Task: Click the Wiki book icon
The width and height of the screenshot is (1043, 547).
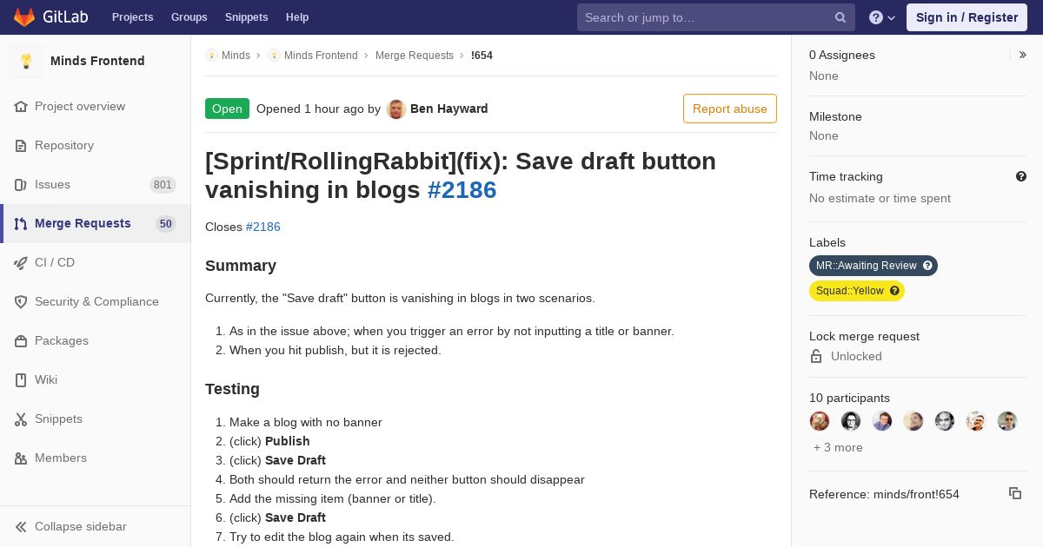Action: [21, 380]
